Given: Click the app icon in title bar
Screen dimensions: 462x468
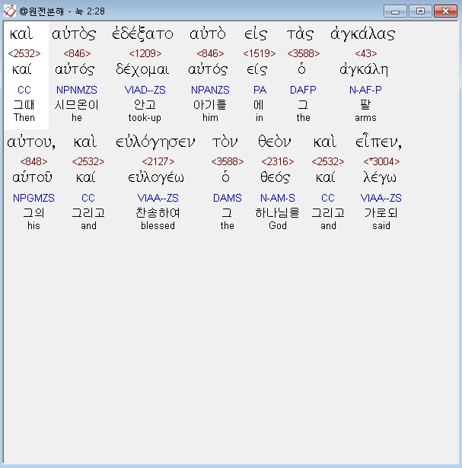Looking at the screenshot, I should 10,11.
